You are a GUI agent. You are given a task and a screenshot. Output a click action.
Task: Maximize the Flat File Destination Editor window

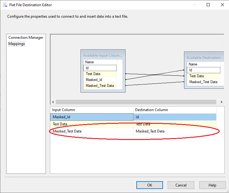208,5
